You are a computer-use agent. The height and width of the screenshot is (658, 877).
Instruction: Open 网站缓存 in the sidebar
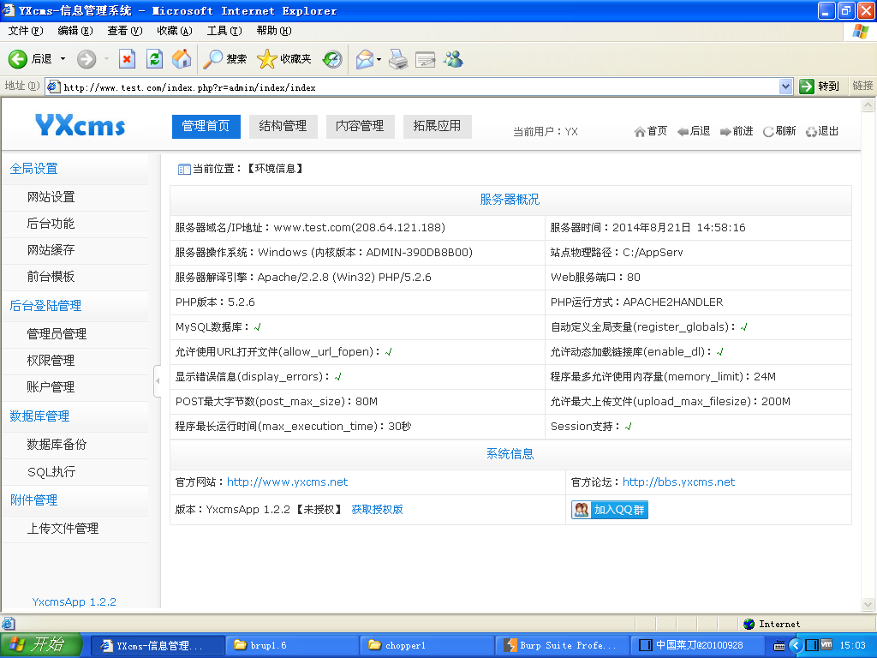click(51, 250)
